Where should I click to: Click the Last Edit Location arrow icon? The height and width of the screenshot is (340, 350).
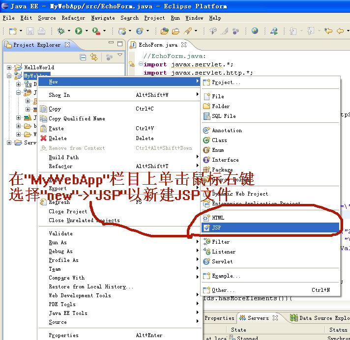click(328, 31)
